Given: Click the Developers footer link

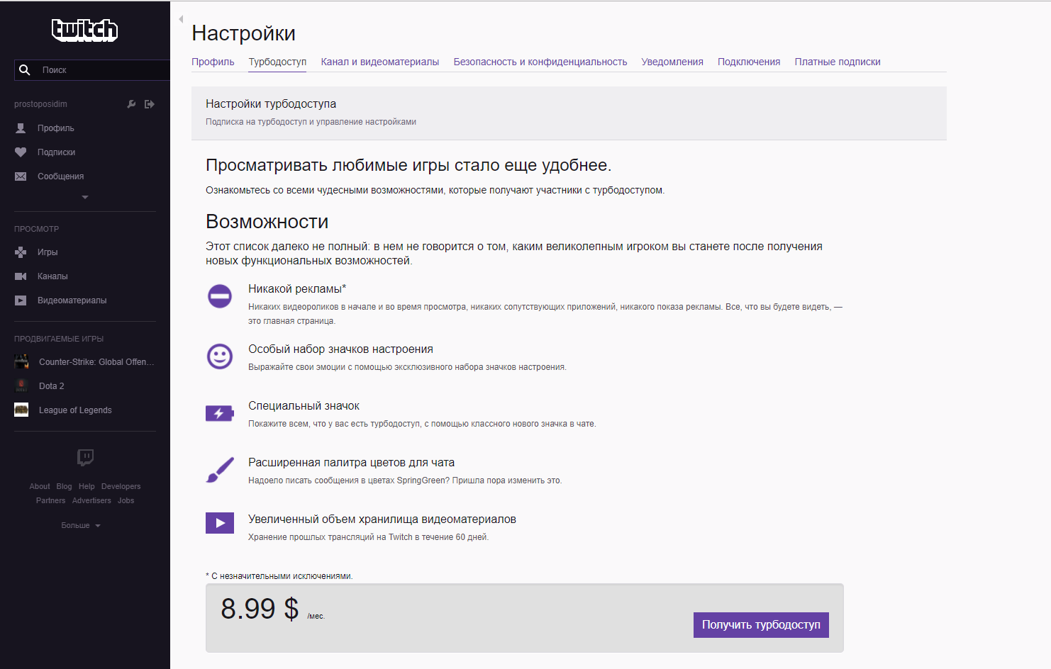Looking at the screenshot, I should tap(121, 486).
